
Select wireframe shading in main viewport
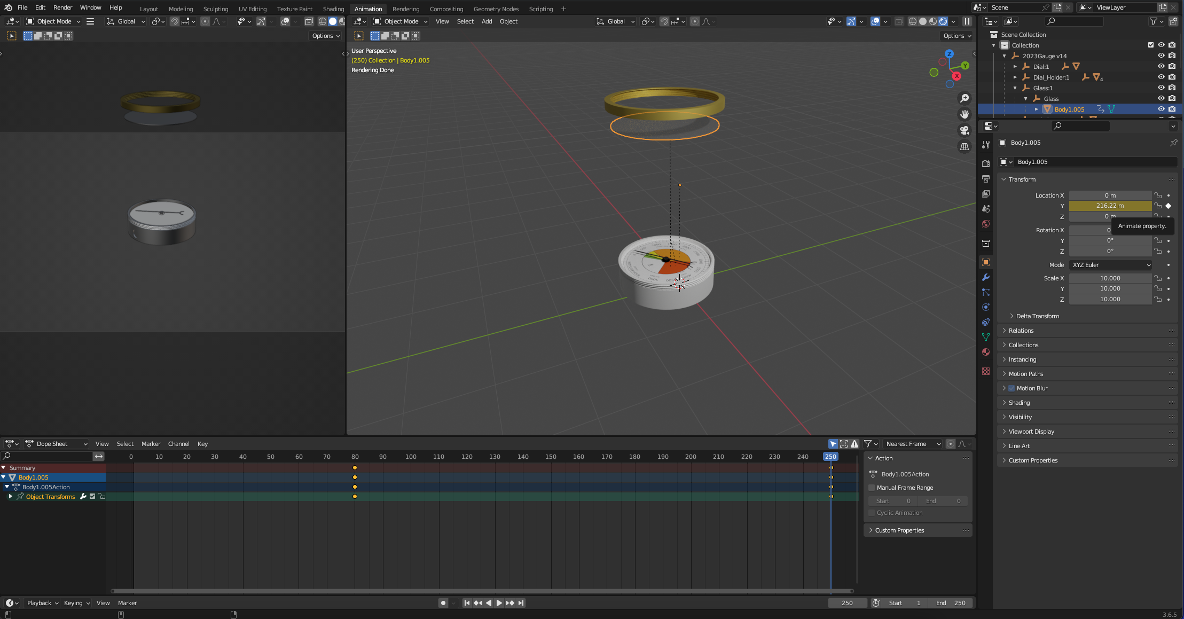click(913, 21)
